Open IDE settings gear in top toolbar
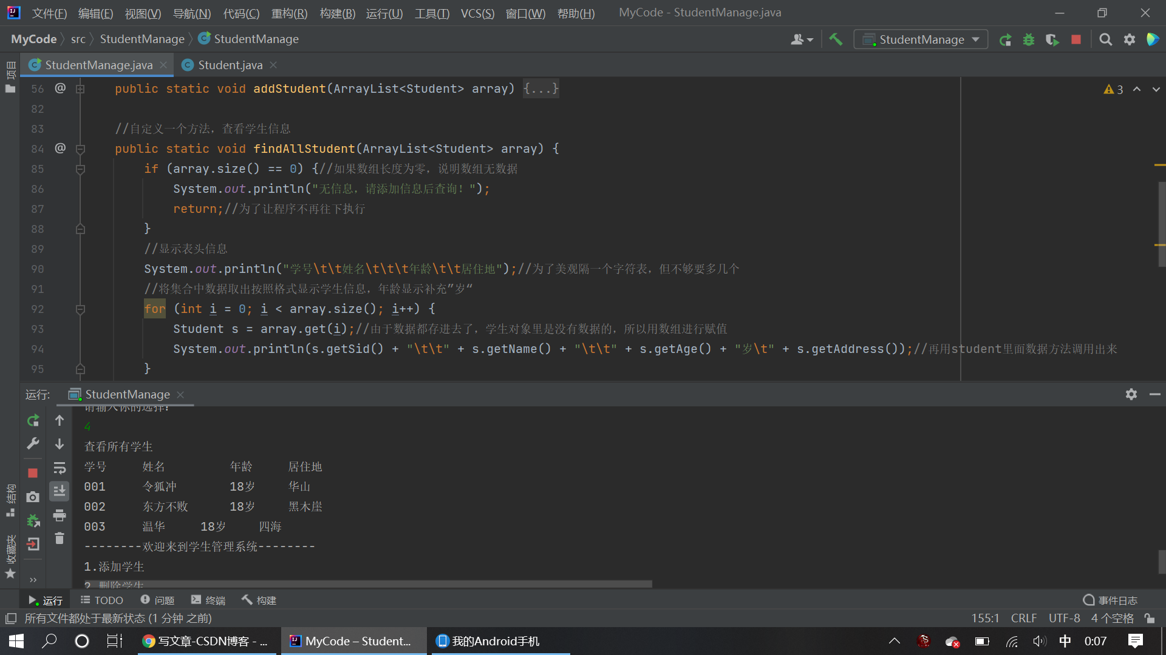 click(1130, 39)
